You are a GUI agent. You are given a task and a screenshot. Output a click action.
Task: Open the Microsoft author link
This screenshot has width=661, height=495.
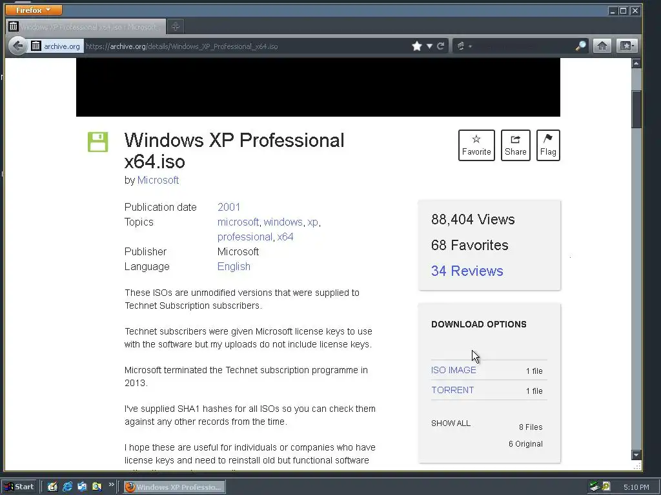pos(158,180)
